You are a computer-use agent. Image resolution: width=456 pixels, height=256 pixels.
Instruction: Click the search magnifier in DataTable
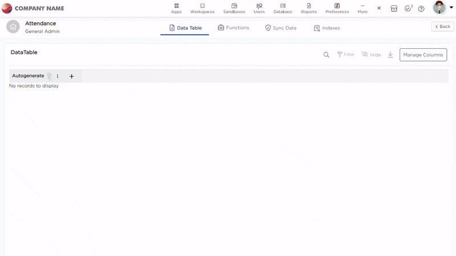click(x=326, y=55)
